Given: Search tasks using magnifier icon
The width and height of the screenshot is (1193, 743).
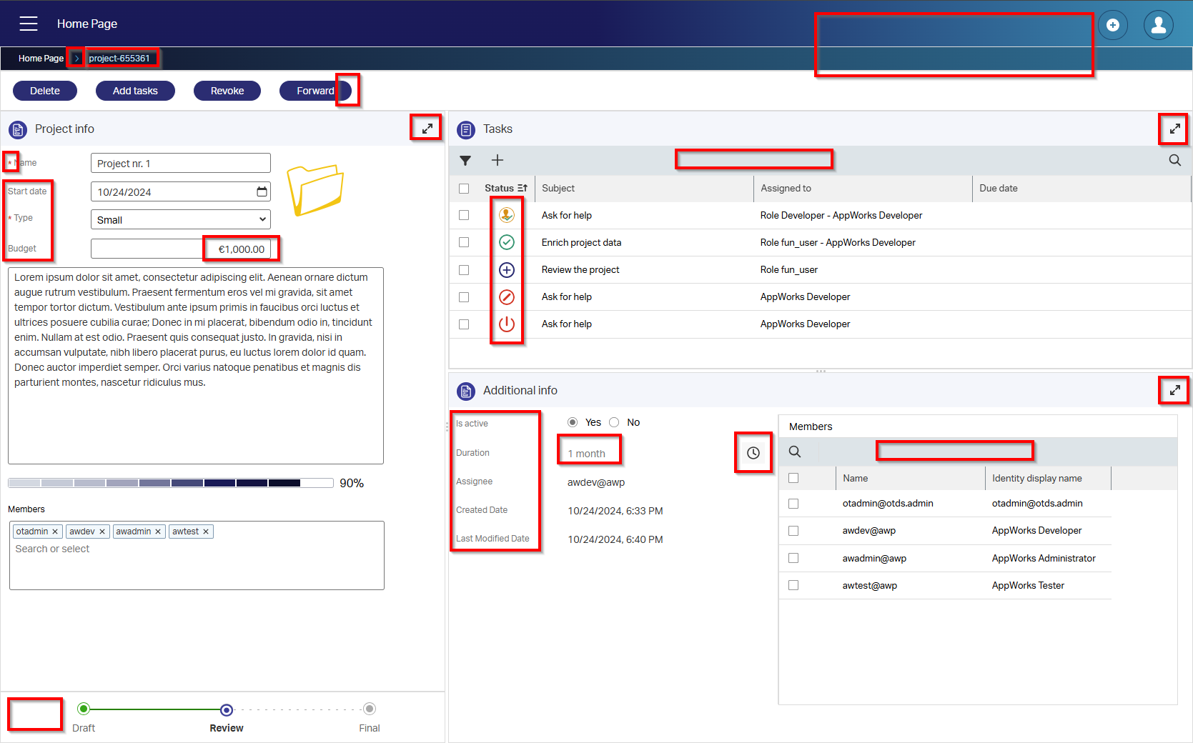Looking at the screenshot, I should 1174,161.
